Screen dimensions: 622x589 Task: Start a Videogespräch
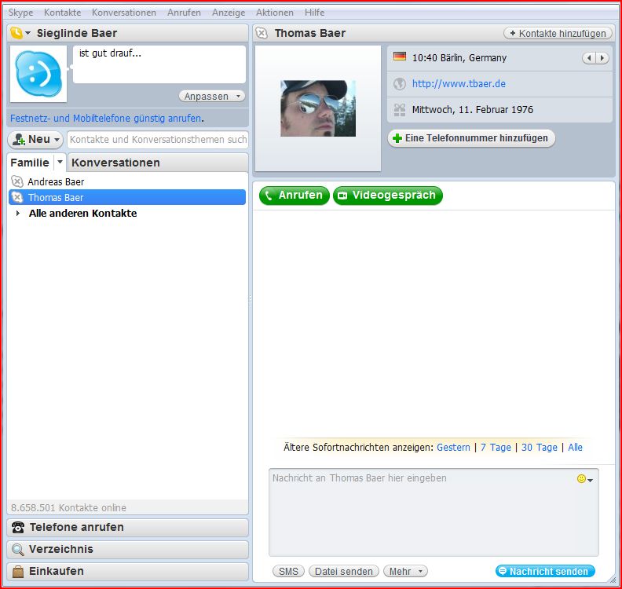tap(388, 196)
